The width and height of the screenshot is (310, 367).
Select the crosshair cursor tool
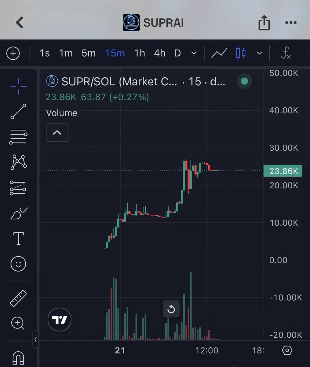click(18, 86)
